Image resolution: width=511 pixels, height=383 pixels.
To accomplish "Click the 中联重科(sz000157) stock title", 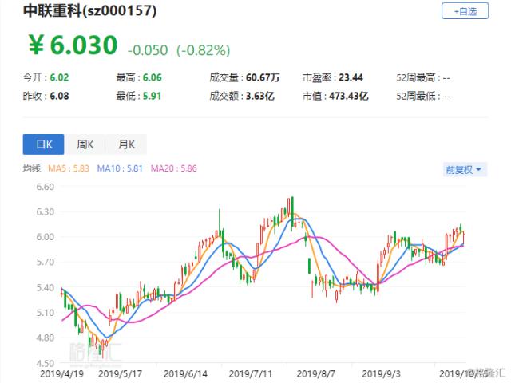I will (89, 11).
